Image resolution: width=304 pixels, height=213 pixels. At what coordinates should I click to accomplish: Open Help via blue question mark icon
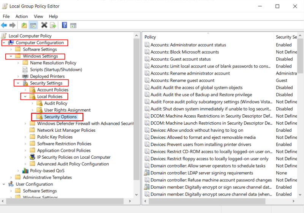tap(64, 25)
